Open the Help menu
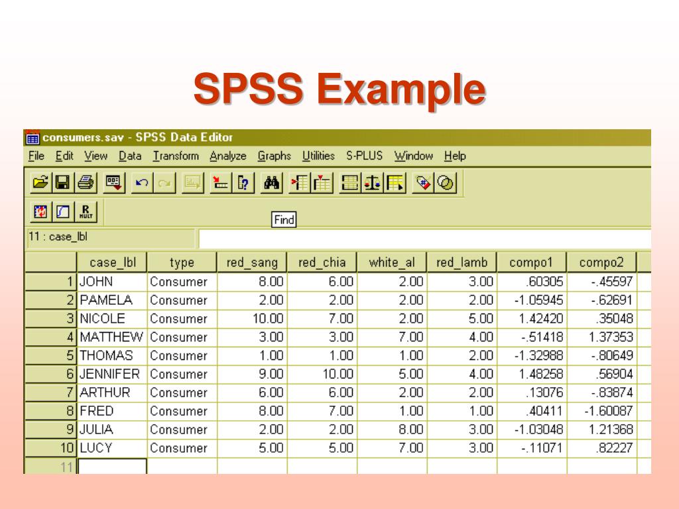Viewport: 679px width, 509px height. pos(455,156)
